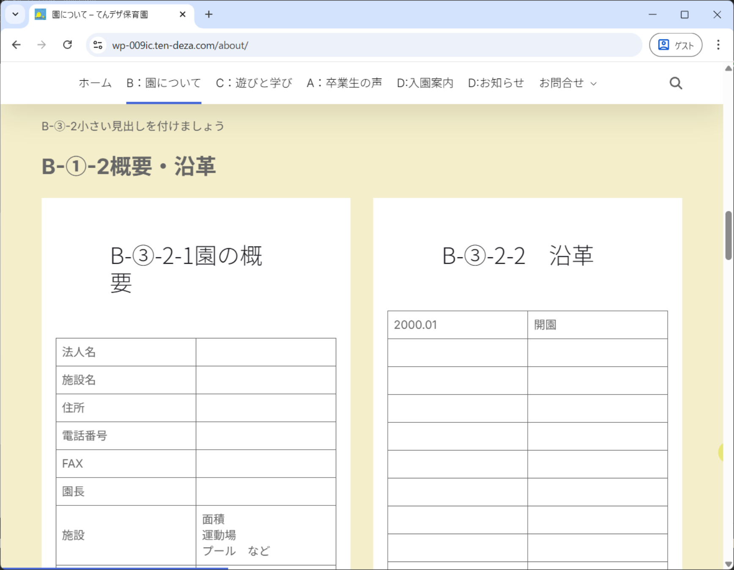Click the guest profile button
Screen dimensions: 734x570
pyautogui.click(x=675, y=45)
